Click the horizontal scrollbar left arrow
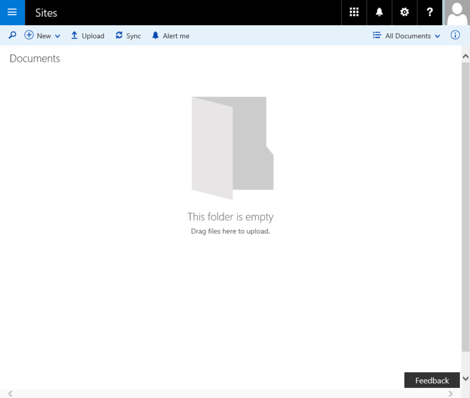 [x=11, y=393]
